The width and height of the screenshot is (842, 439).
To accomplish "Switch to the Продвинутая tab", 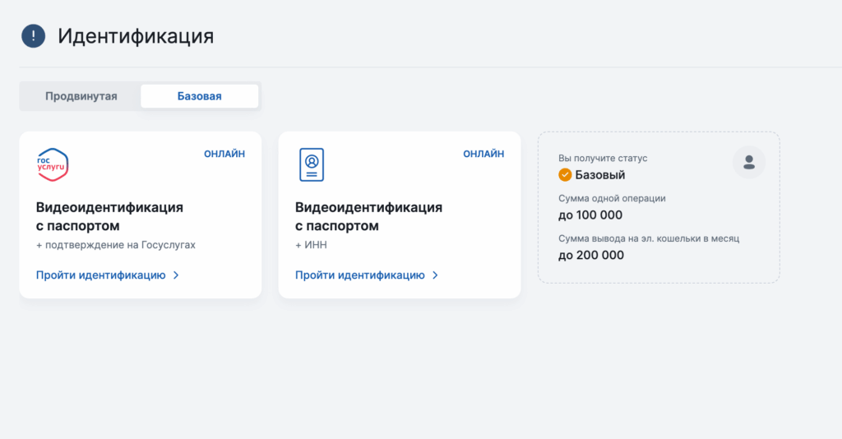I will 81,96.
